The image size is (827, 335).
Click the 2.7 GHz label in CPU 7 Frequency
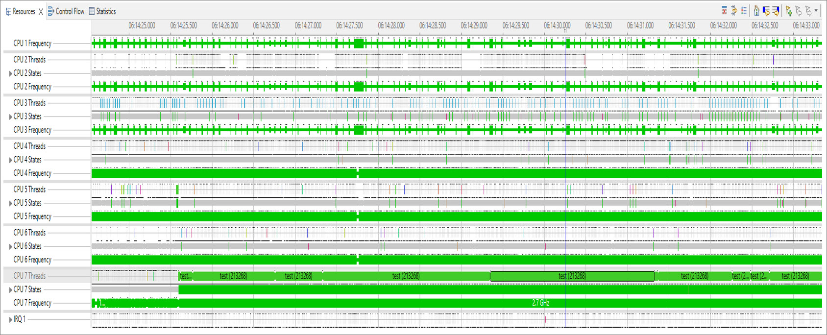coord(541,303)
